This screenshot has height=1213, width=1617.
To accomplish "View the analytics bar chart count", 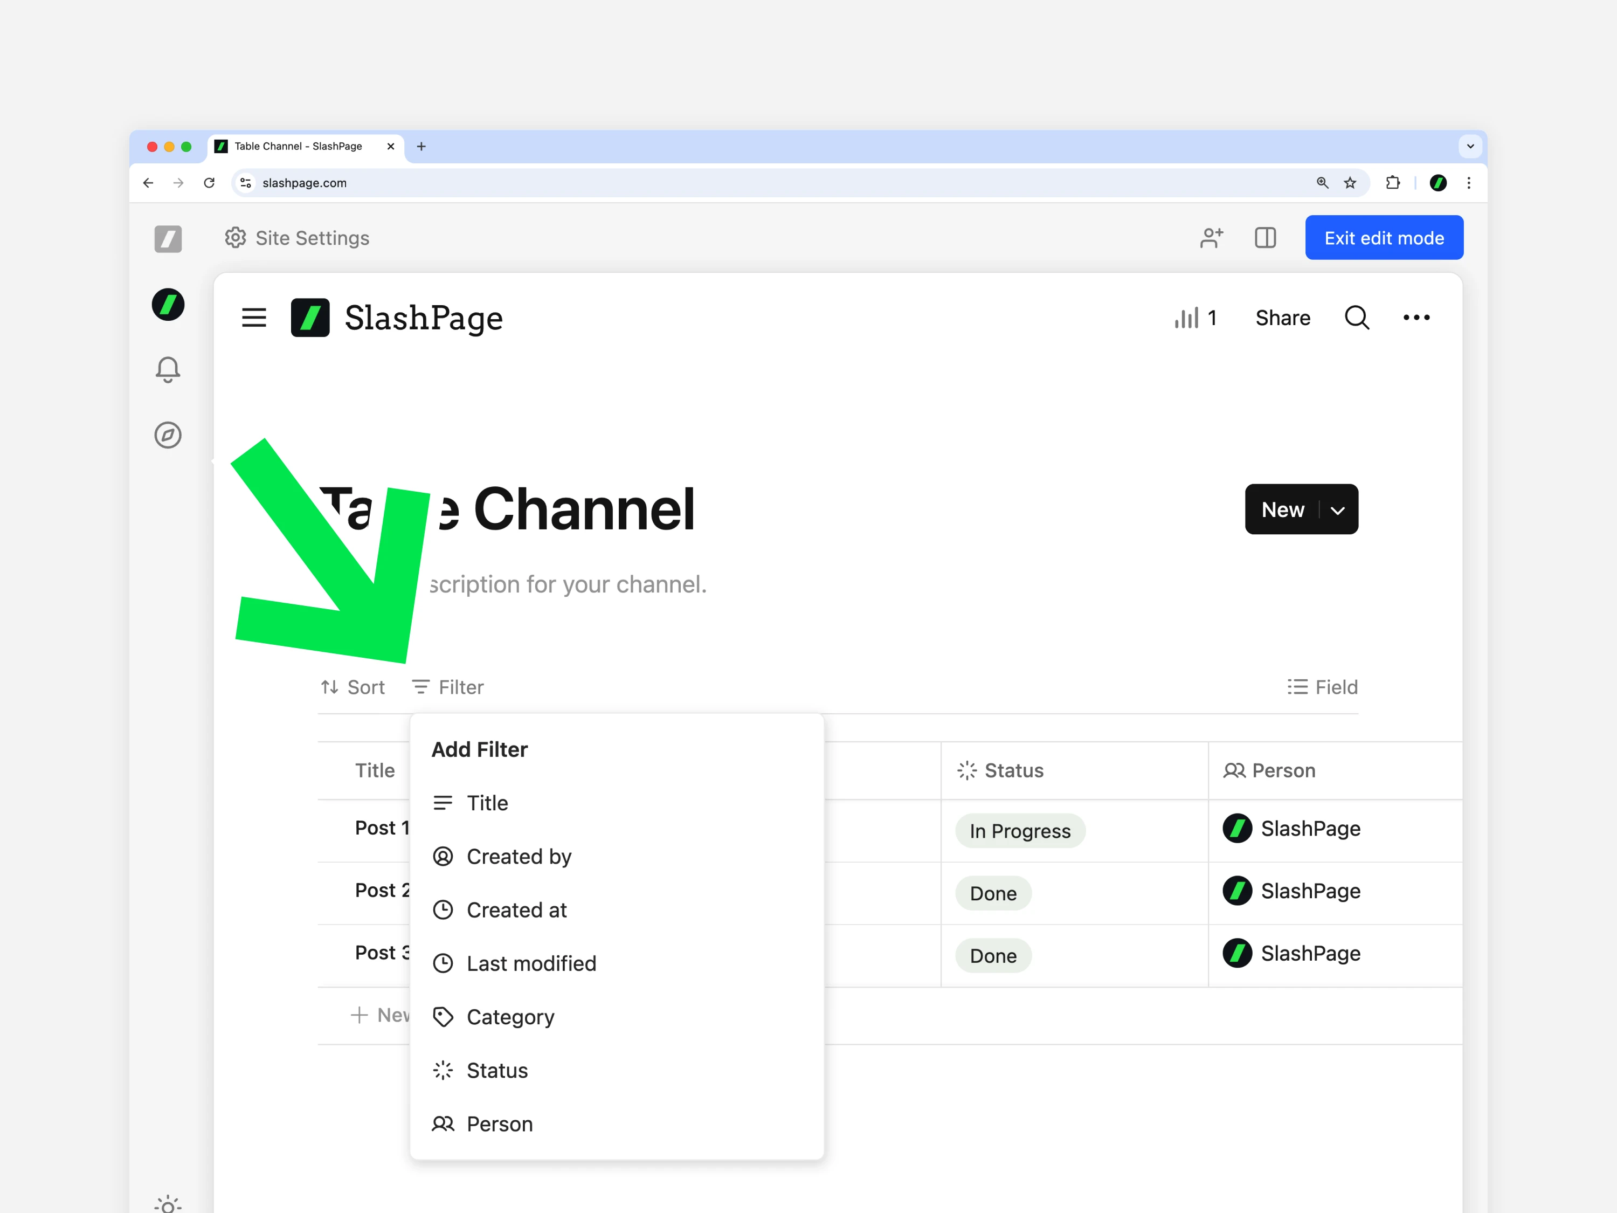I will pos(1196,318).
